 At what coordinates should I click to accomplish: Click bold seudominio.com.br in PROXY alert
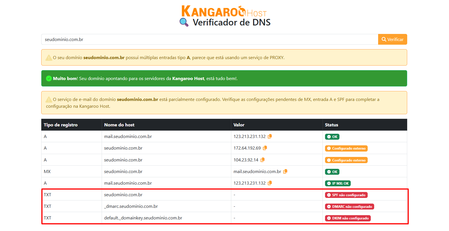(104, 57)
